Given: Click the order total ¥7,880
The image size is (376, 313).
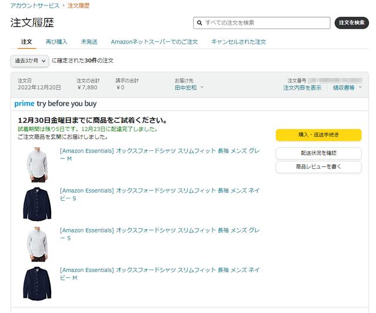Looking at the screenshot, I should coord(87,87).
